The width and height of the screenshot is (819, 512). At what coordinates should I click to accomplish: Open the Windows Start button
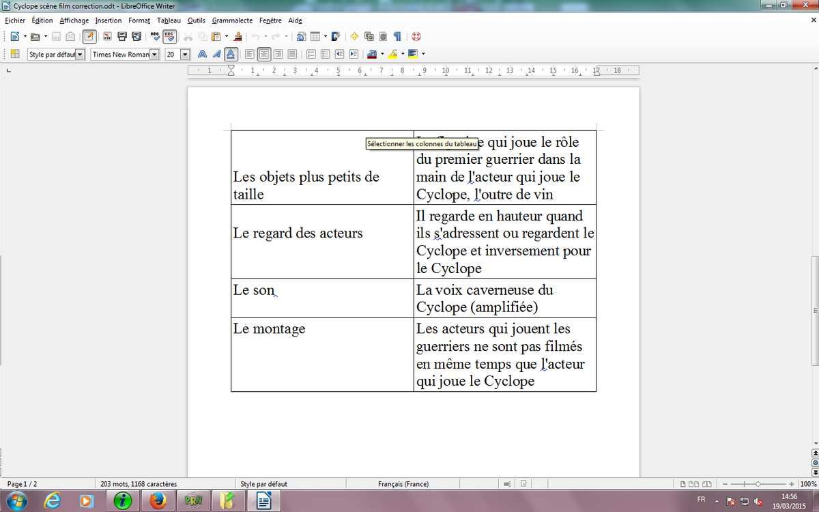click(15, 501)
